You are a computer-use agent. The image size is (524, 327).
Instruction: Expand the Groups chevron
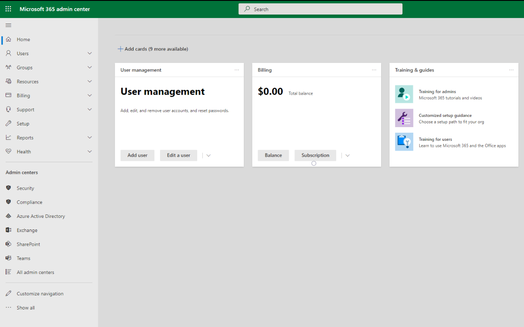tap(89, 68)
